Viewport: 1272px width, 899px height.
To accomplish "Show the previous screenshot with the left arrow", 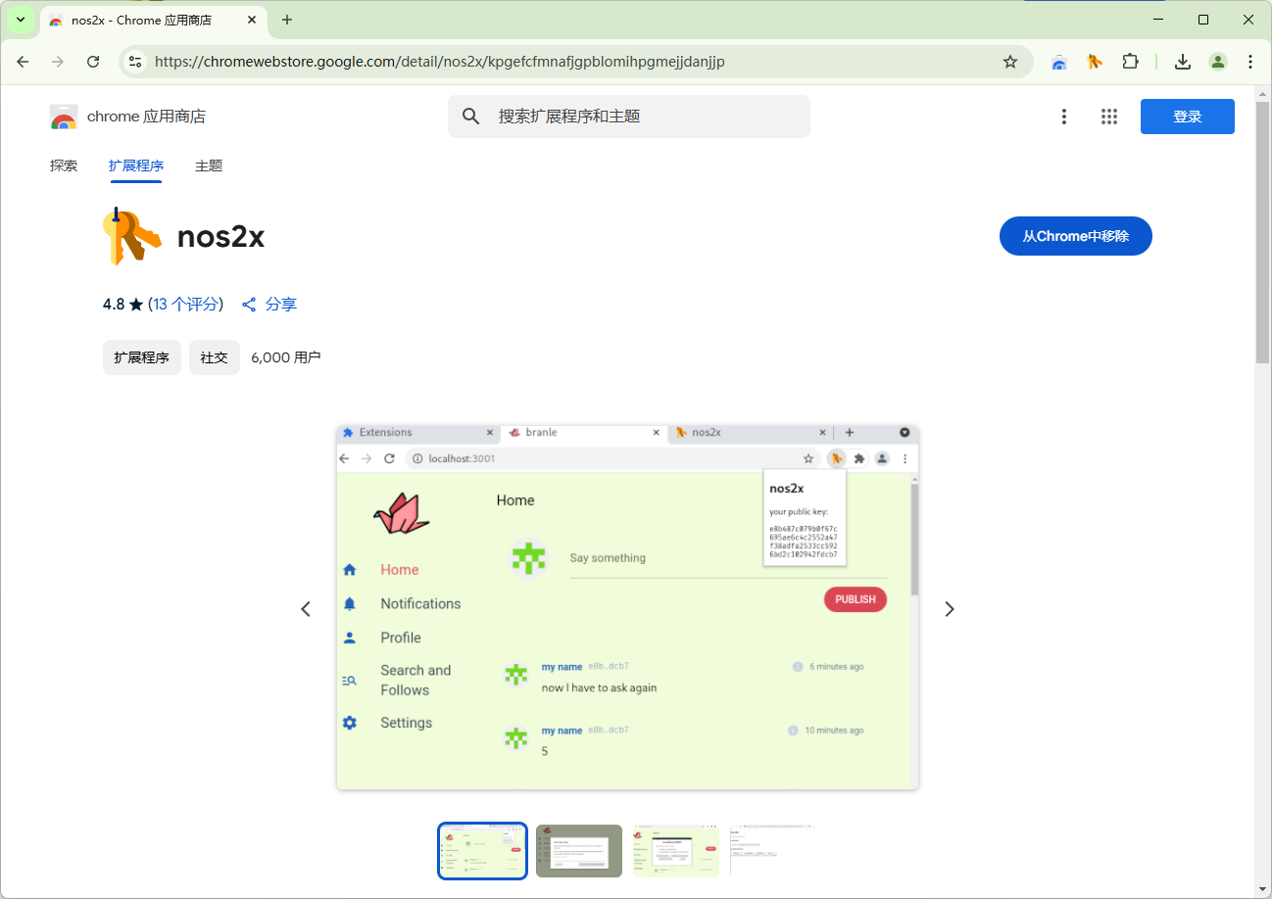I will click(306, 608).
